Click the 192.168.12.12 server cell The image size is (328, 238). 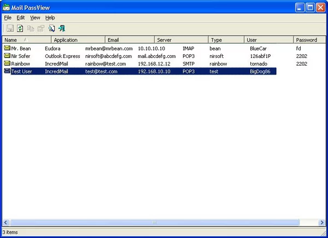click(154, 63)
